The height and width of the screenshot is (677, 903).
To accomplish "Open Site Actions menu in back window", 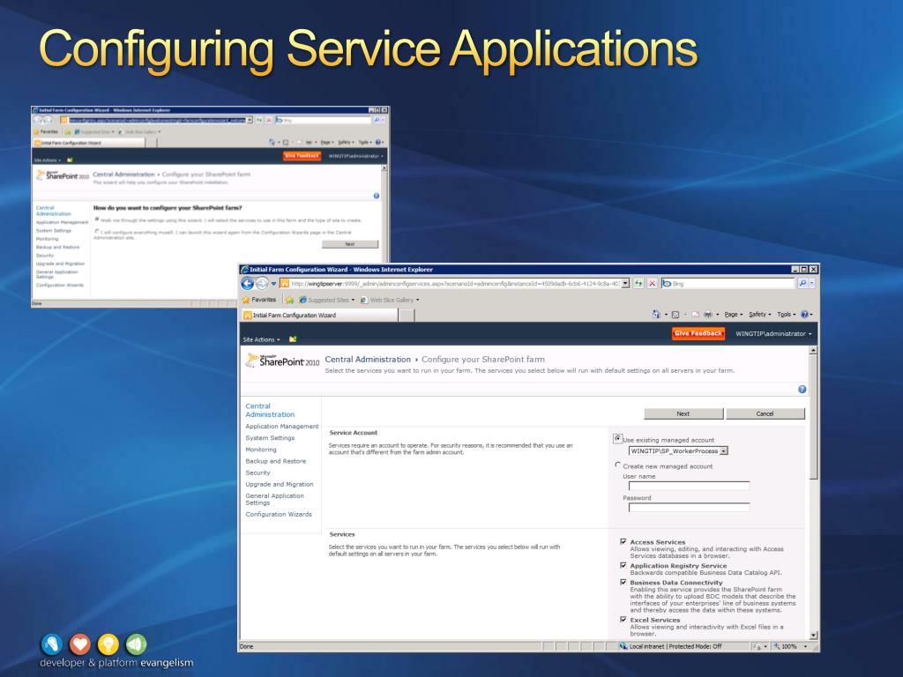I will 48,160.
